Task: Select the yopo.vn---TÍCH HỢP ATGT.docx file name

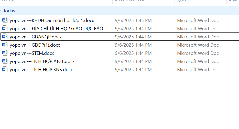Action: [x=42, y=61]
